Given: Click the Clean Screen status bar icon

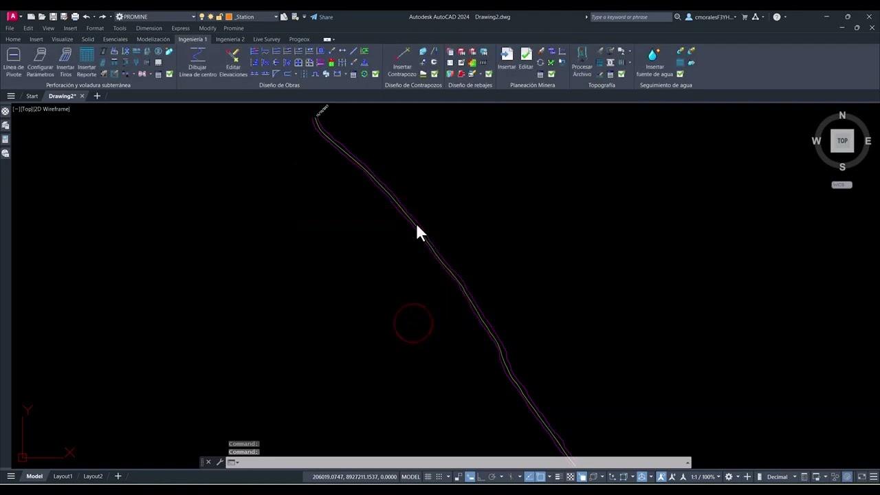Looking at the screenshot, I should [x=861, y=476].
